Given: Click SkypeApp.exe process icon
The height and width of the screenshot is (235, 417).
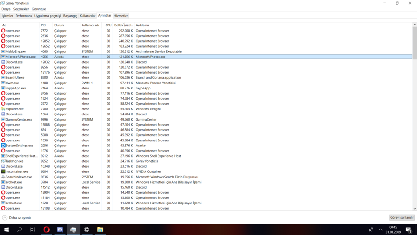Looking at the screenshot, I should point(3,88).
